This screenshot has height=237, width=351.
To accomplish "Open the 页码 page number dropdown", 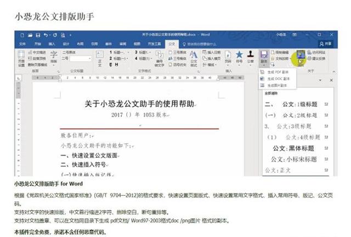I will tap(228, 59).
